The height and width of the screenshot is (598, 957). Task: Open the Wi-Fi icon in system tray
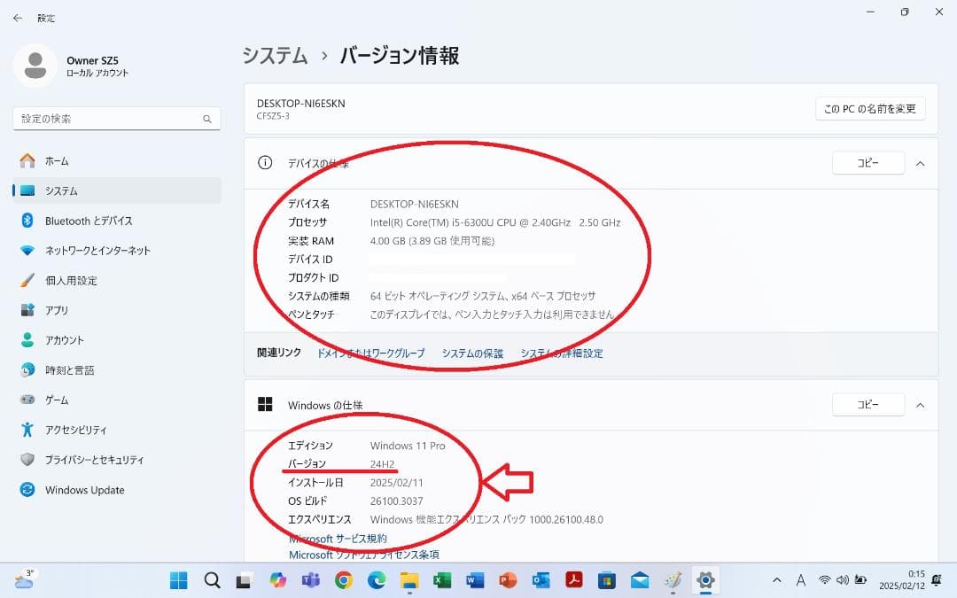click(824, 580)
